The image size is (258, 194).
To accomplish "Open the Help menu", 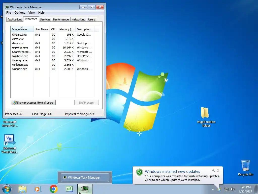I will tap(41, 13).
